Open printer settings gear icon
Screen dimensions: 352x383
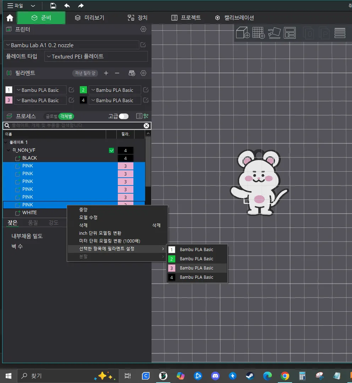pyautogui.click(x=143, y=29)
